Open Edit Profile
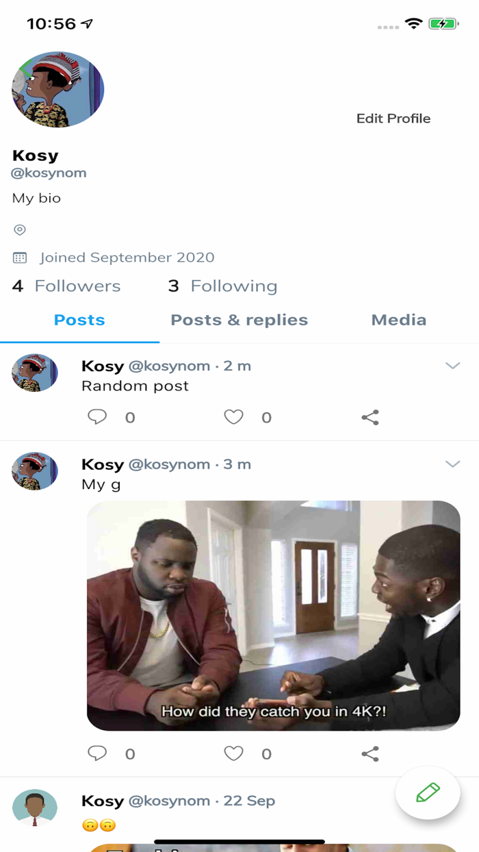The image size is (479, 852). pos(393,118)
